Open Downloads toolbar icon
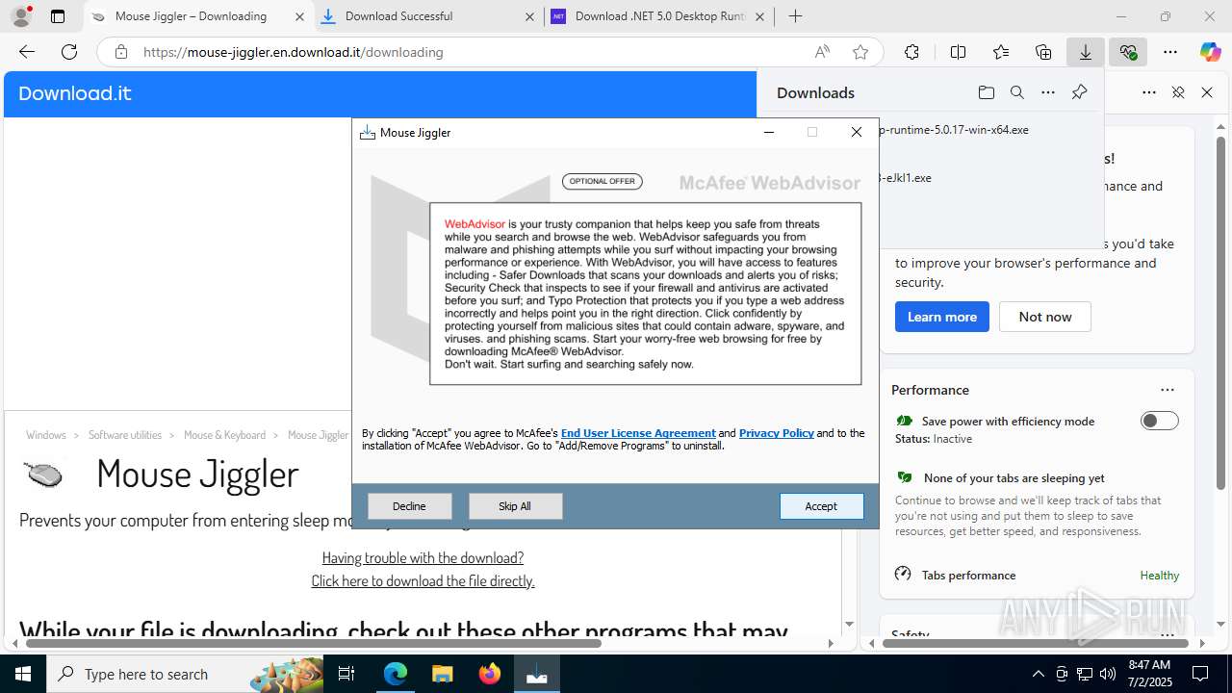Viewport: 1232px width, 693px height. pos(1086,52)
